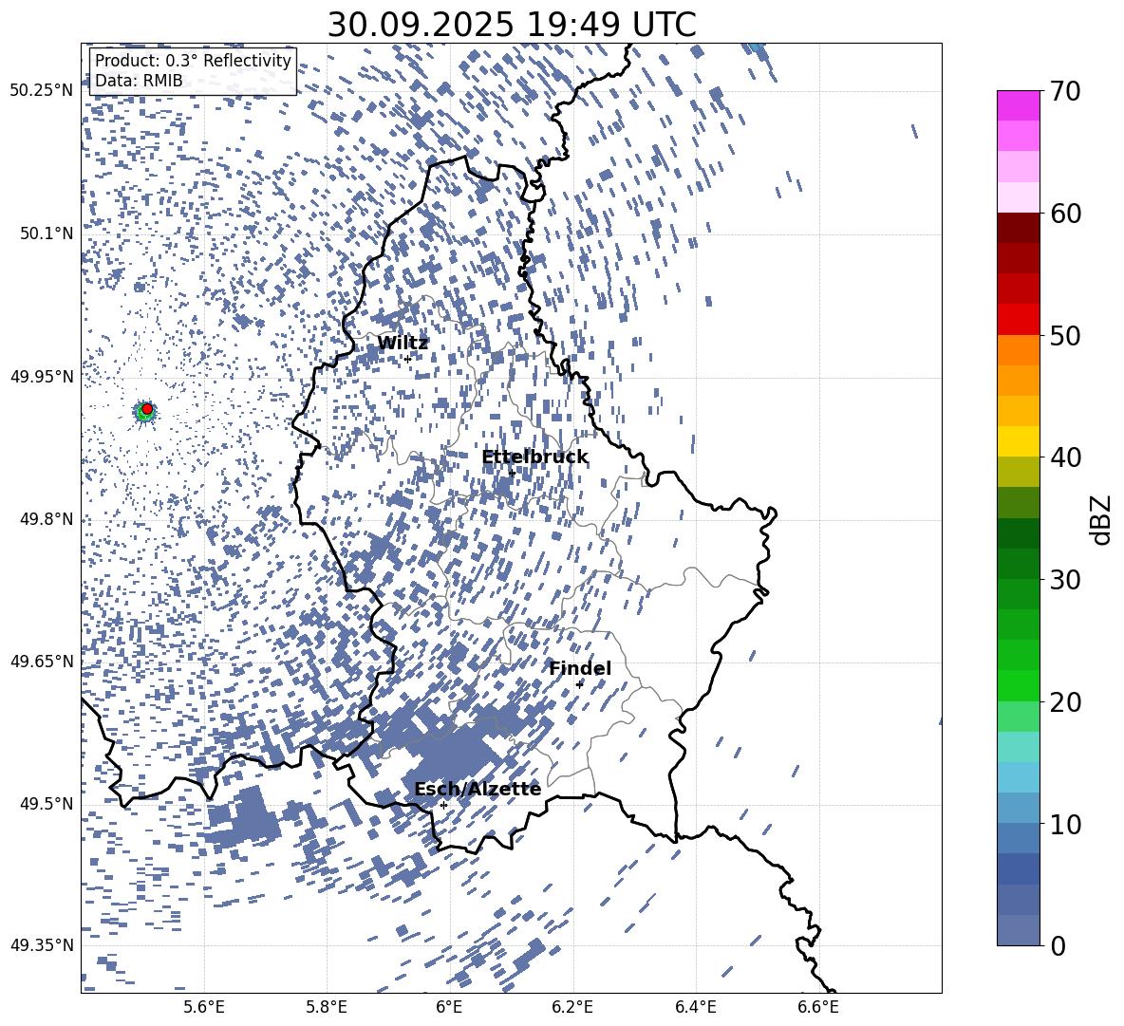Click the magenta top colorbar segment
The width and height of the screenshot is (1124, 1026).
click(1018, 106)
